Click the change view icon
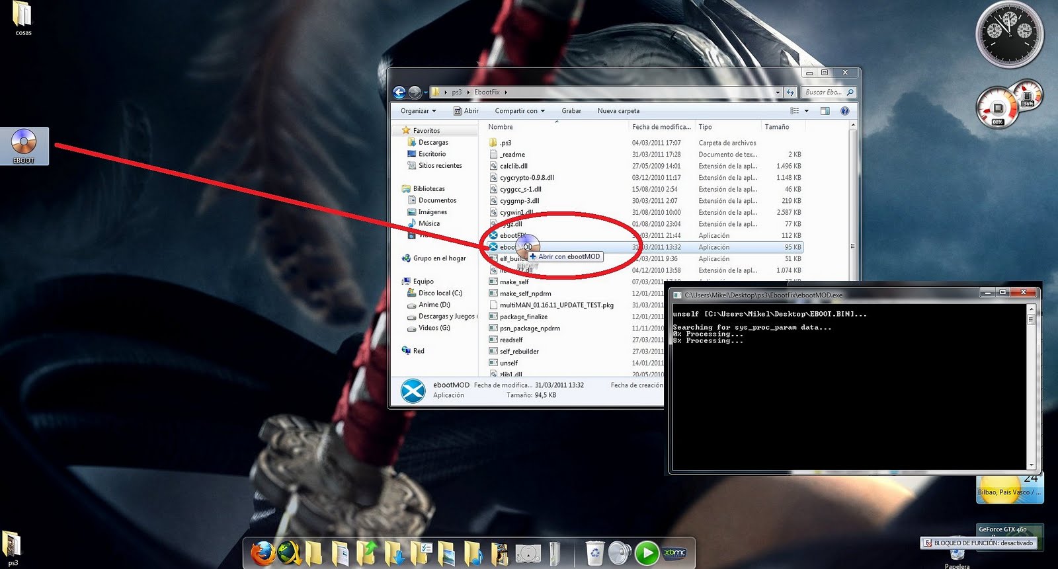The height and width of the screenshot is (569, 1058). [795, 111]
